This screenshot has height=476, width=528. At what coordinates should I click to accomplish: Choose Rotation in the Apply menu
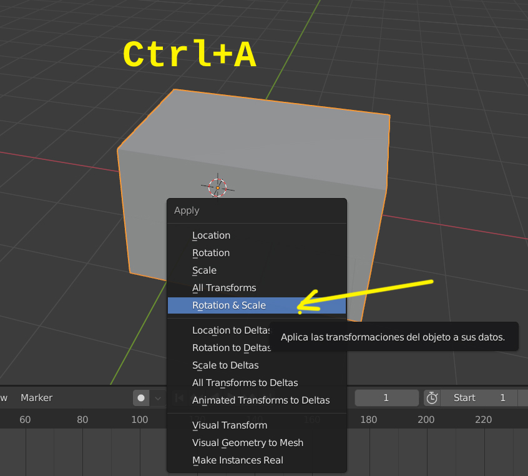point(257,253)
